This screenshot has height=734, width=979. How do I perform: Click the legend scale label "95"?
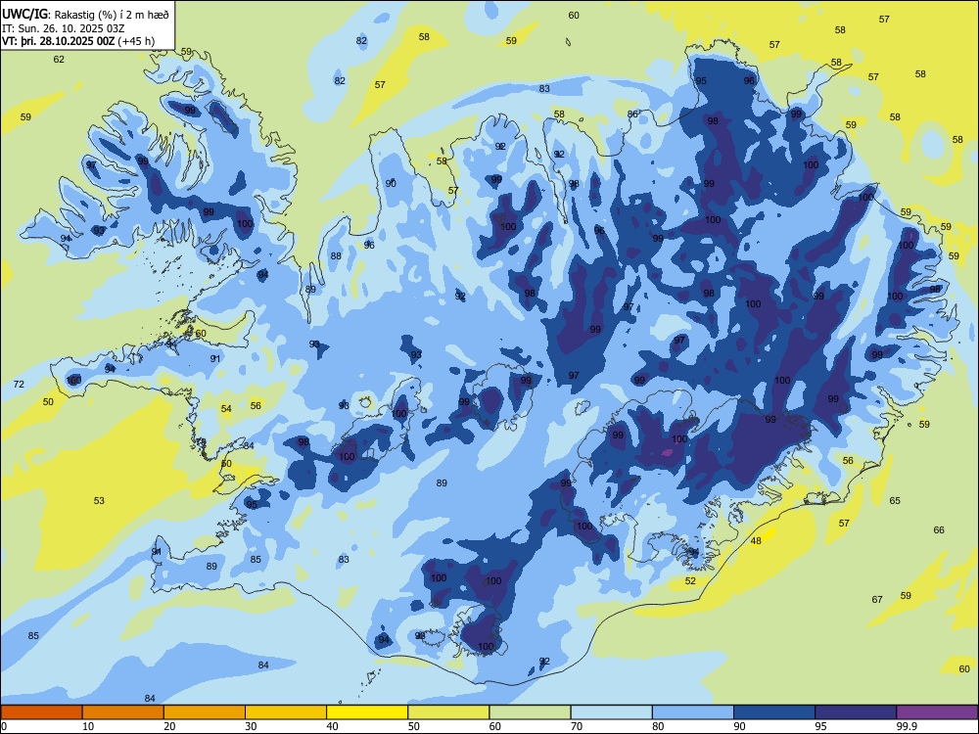pos(820,726)
